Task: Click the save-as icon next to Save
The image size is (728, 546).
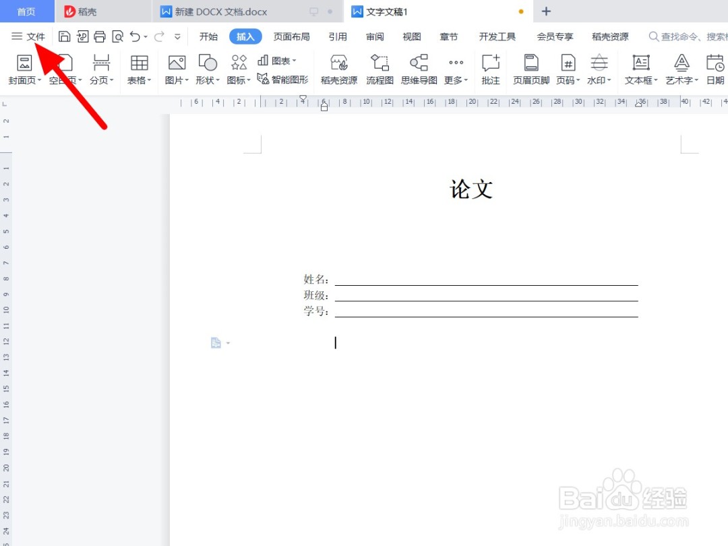Action: (x=82, y=36)
